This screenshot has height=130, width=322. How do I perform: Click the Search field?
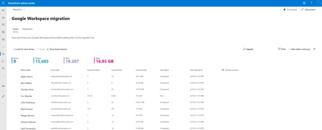pos(248,49)
